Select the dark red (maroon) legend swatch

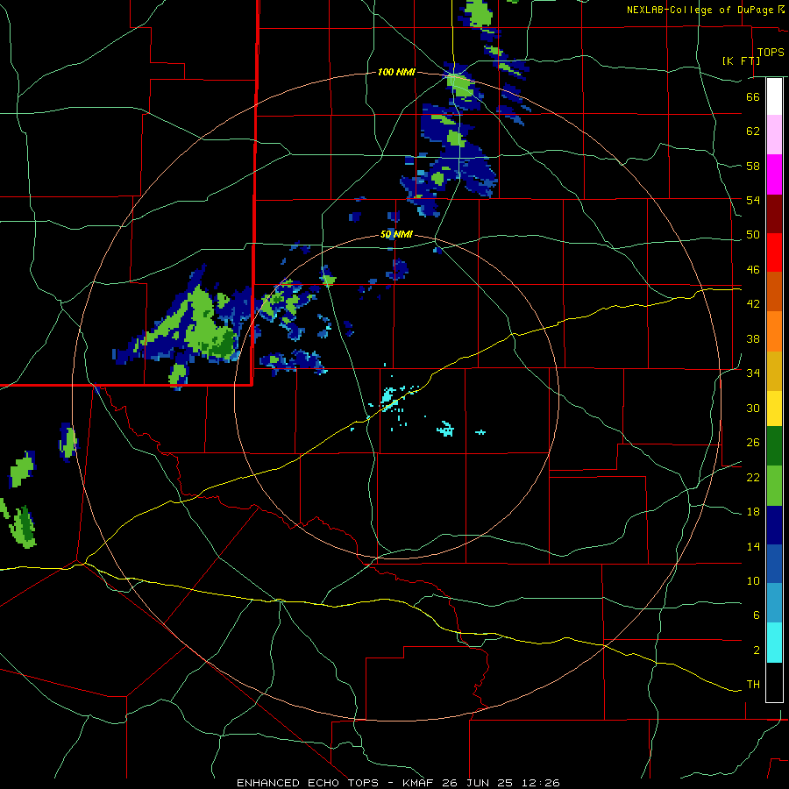[774, 214]
